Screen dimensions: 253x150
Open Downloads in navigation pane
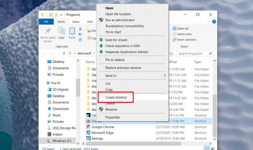[60, 109]
